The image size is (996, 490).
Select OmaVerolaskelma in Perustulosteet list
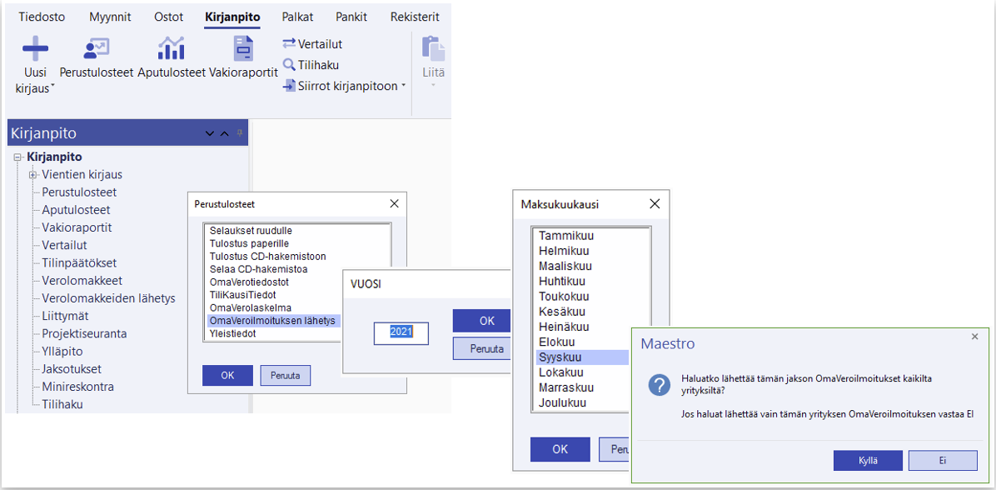click(251, 307)
